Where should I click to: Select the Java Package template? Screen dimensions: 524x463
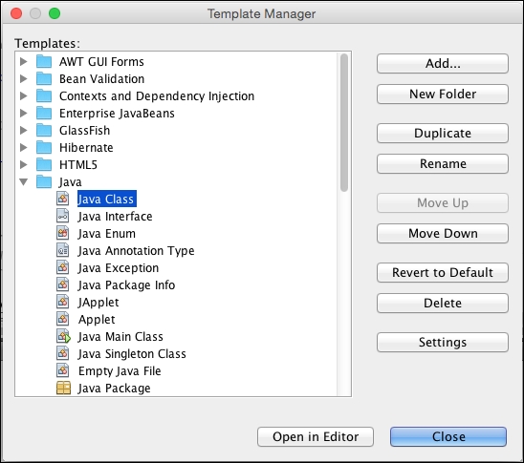[x=114, y=389]
